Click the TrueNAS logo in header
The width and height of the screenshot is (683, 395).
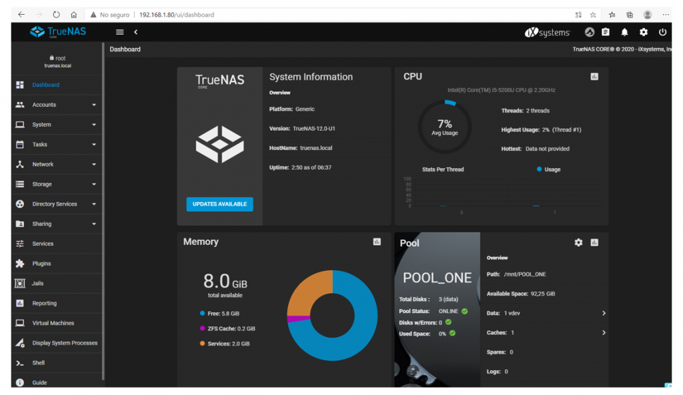point(57,32)
